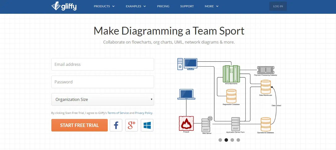The width and height of the screenshot is (336, 150).
Task: Open the Terms of Service link
Action: [118, 113]
